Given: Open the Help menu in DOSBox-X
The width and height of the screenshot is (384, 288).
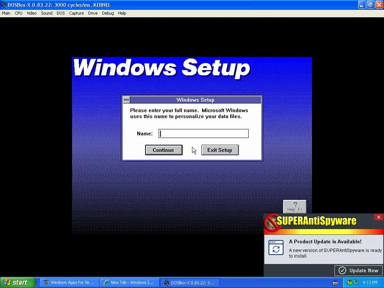Looking at the screenshot, I should pos(122,13).
